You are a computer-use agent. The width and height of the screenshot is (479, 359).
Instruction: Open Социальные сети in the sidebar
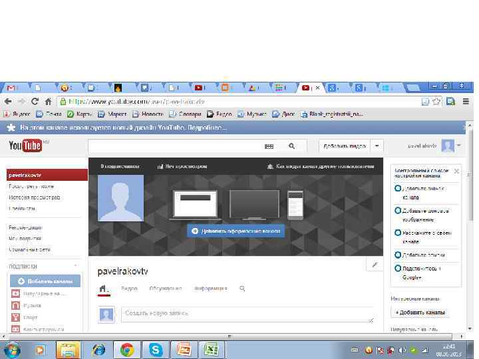[29, 249]
